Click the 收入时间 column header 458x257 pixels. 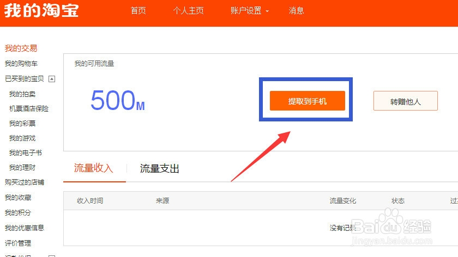[90, 201]
